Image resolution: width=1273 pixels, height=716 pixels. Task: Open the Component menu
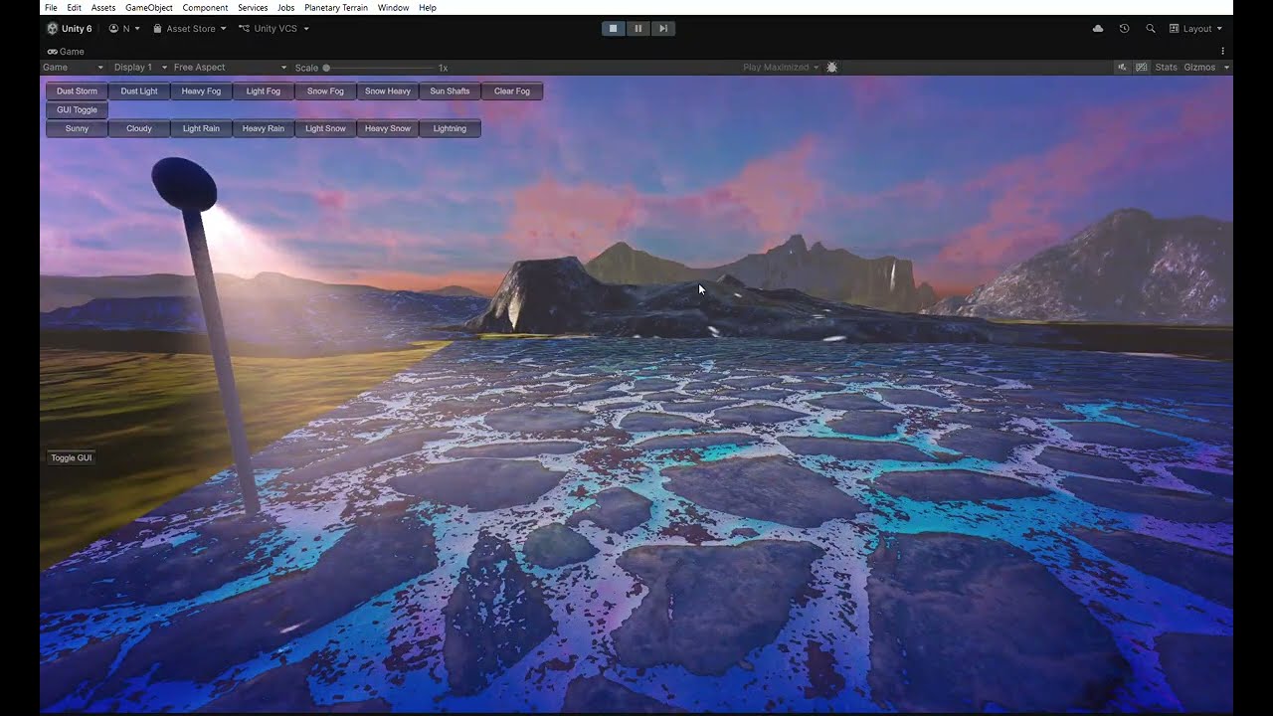click(205, 8)
